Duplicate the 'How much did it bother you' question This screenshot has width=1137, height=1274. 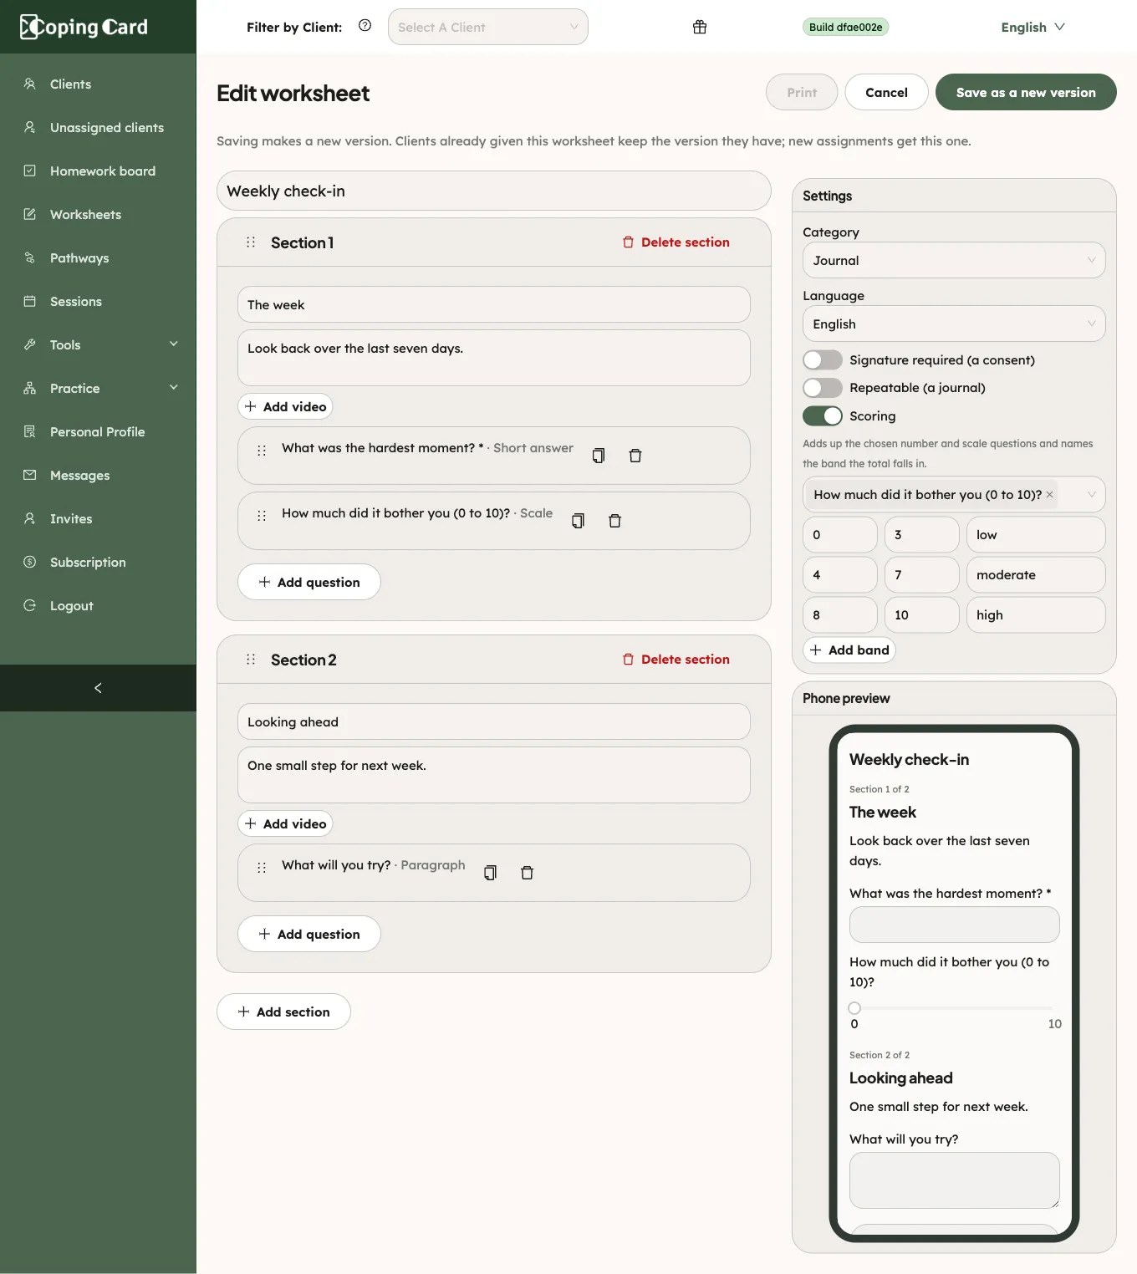coord(578,521)
